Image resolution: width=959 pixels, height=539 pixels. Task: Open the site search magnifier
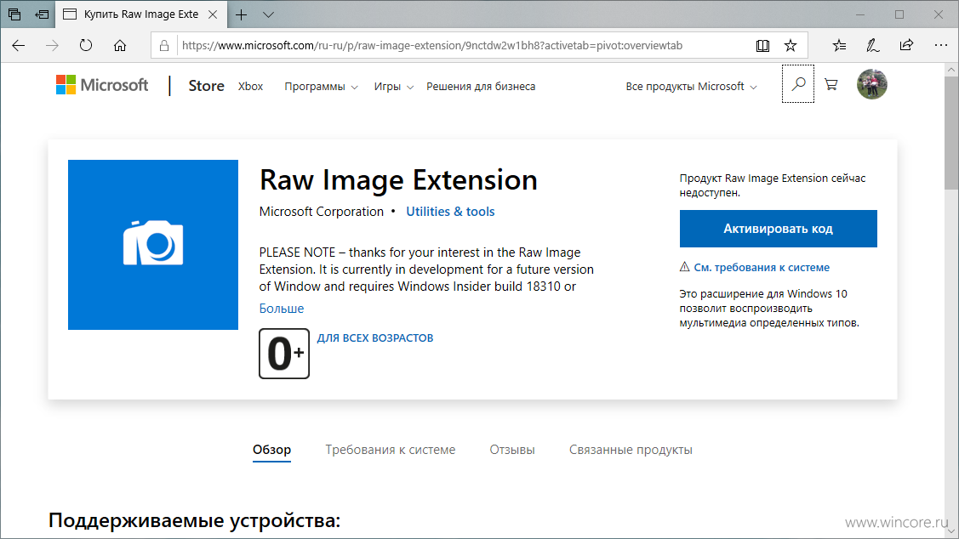pos(798,83)
